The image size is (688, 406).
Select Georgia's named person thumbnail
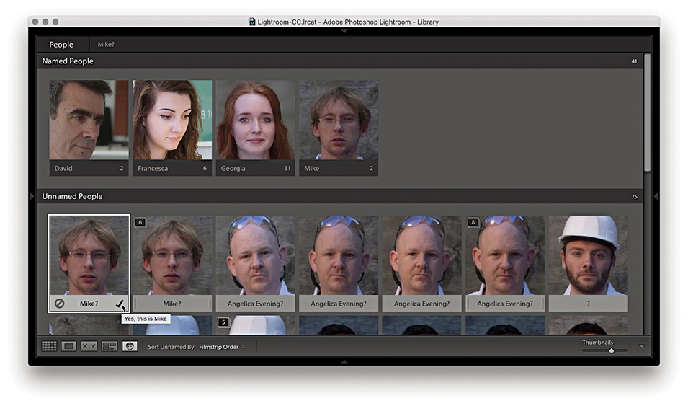255,120
